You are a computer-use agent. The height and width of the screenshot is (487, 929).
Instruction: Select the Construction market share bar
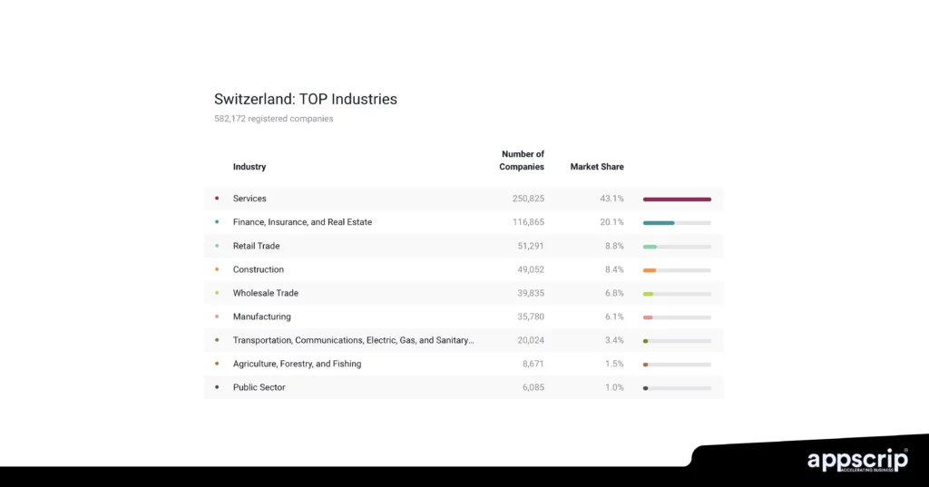[677, 269]
